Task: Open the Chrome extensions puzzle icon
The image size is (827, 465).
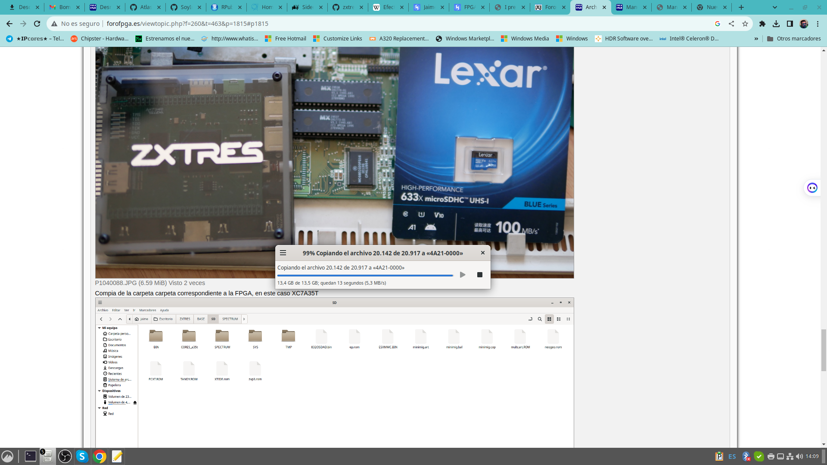Action: tap(762, 24)
